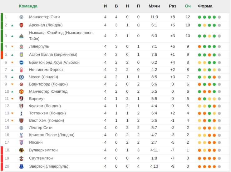Open the Астон Вилла (Бирмингем) link

tap(53, 55)
